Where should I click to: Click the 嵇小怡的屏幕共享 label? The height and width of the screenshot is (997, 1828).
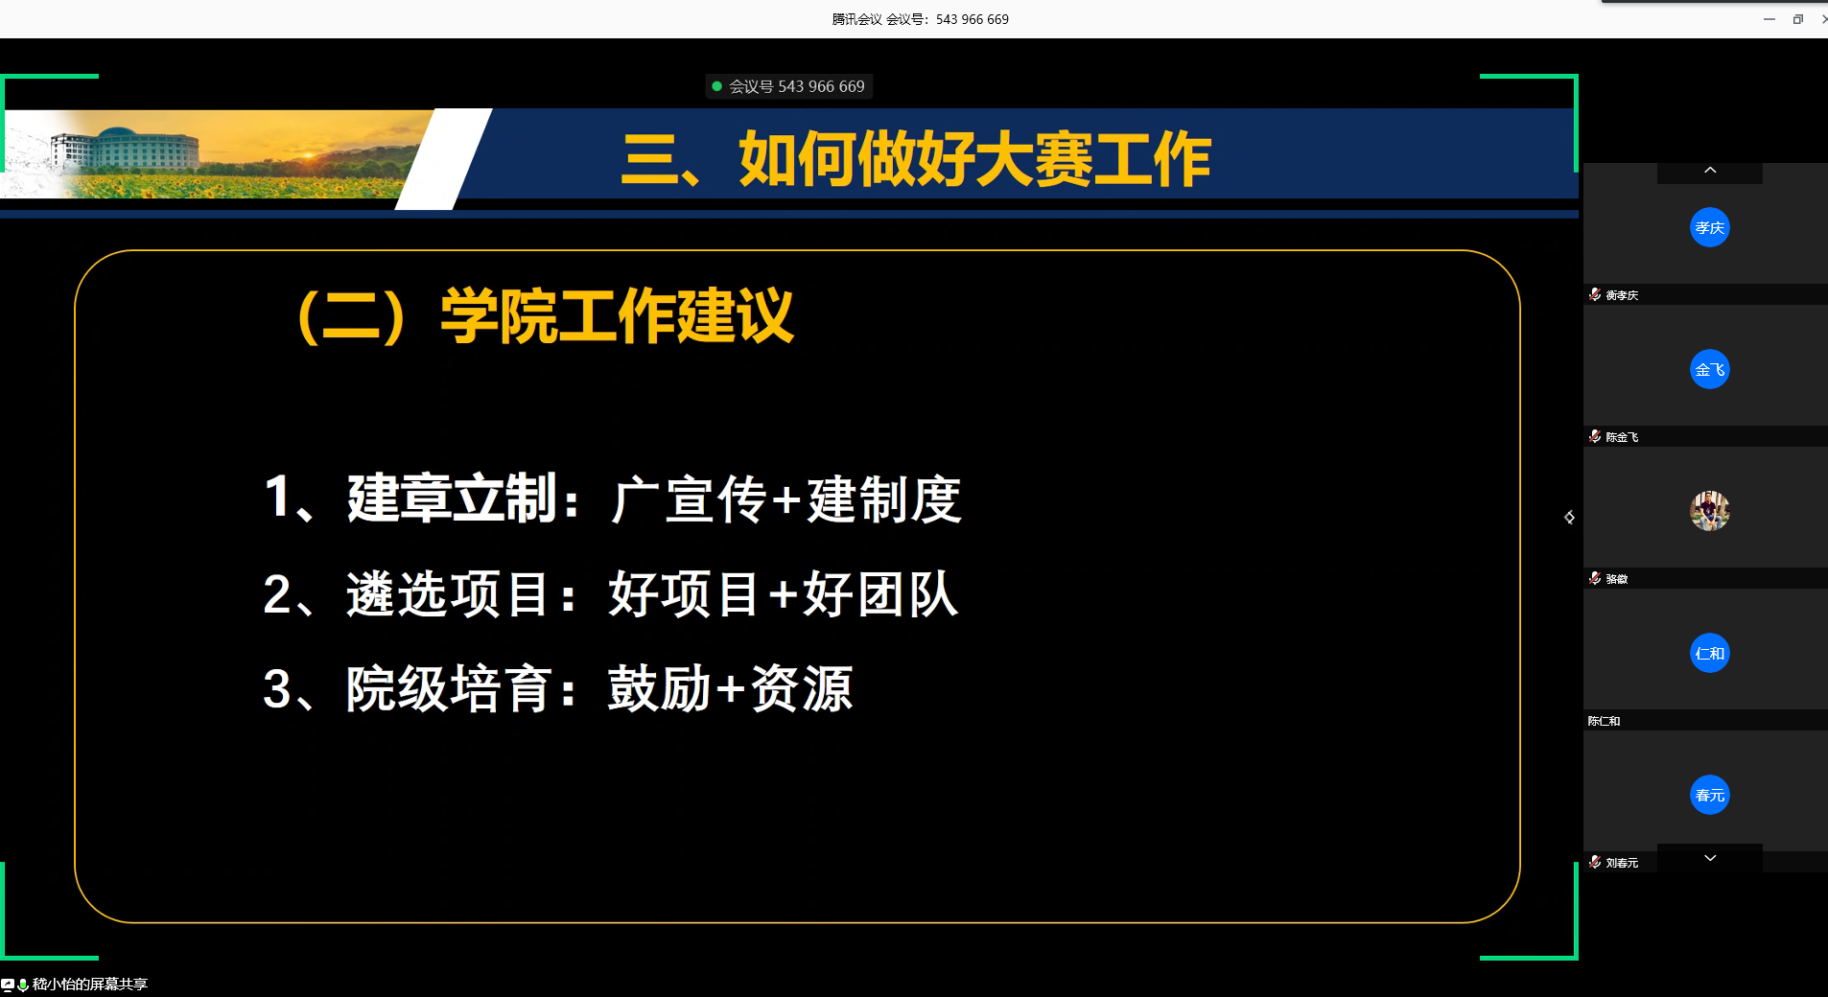(90, 985)
